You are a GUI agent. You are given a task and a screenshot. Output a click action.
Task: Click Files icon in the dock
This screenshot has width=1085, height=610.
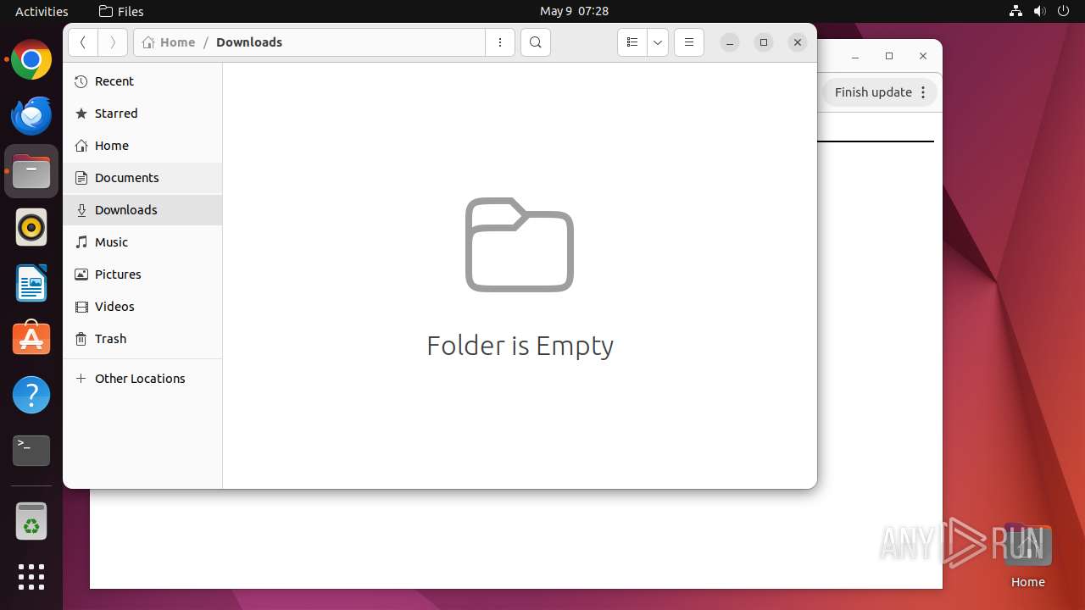[31, 172]
